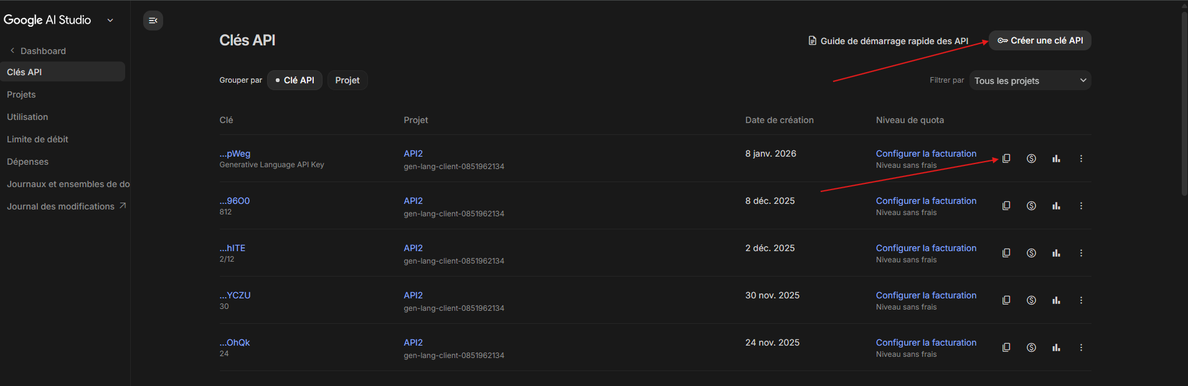The image size is (1188, 386).
Task: Configurer la facturation for ...pWeg key
Action: (x=926, y=154)
